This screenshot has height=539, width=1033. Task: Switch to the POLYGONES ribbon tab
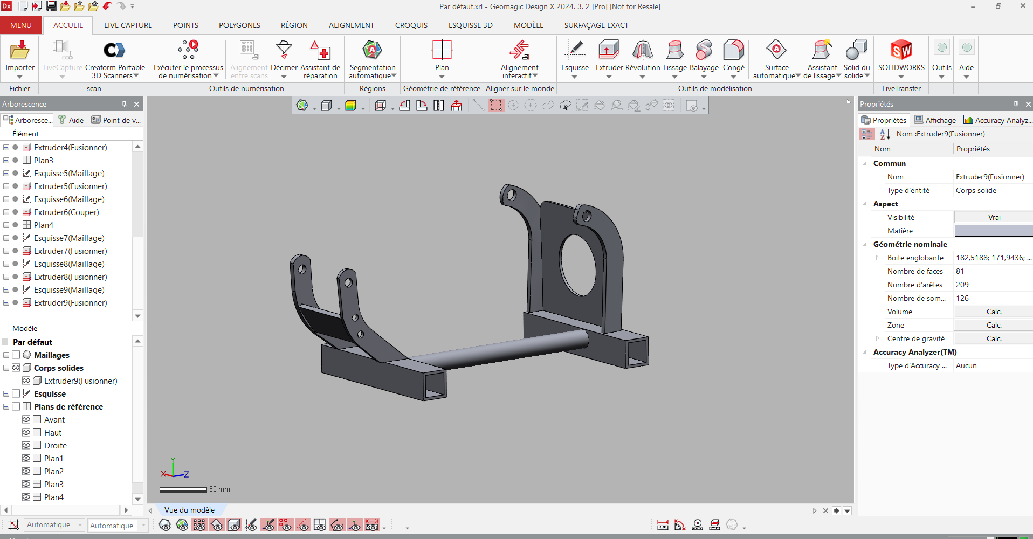[239, 25]
